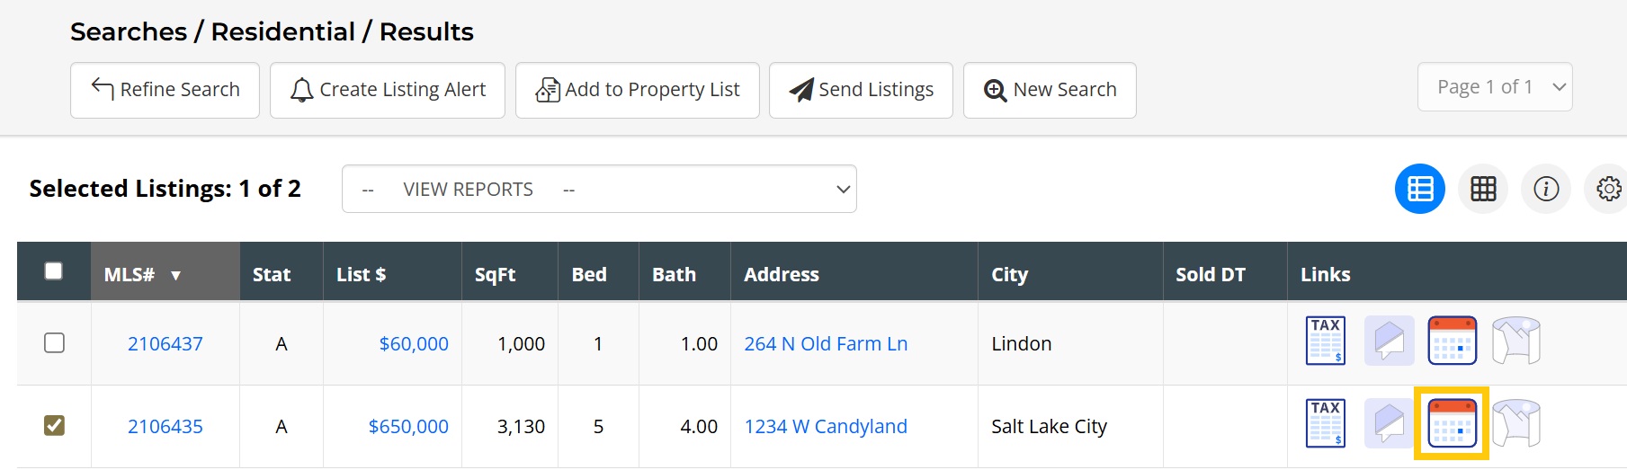
Task: Open calendar icon for 1234 W Candyland
Action: click(x=1452, y=424)
